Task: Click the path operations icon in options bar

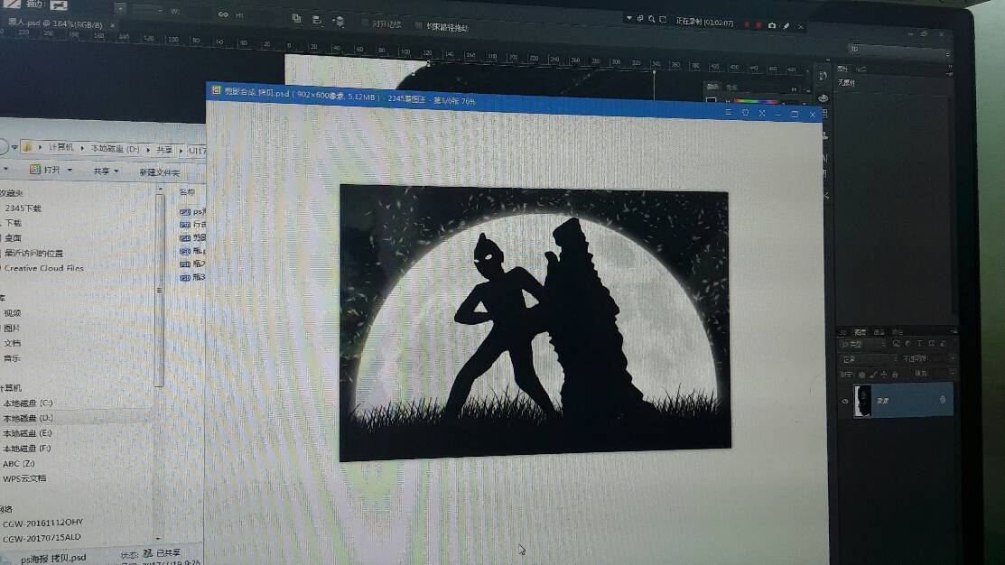Action: (296, 19)
